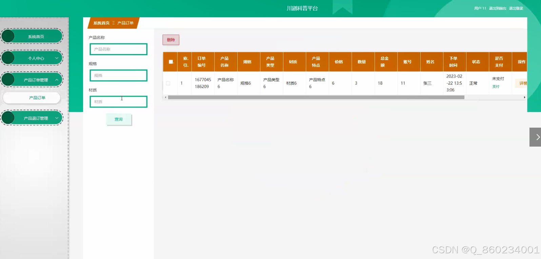The image size is (541, 259).
Task: Expand the 产品退订管理 chevron
Action: 57,118
